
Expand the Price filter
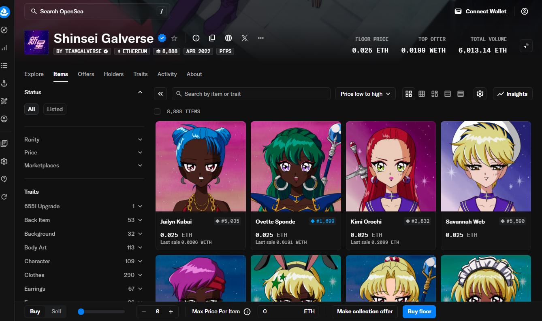coord(84,152)
